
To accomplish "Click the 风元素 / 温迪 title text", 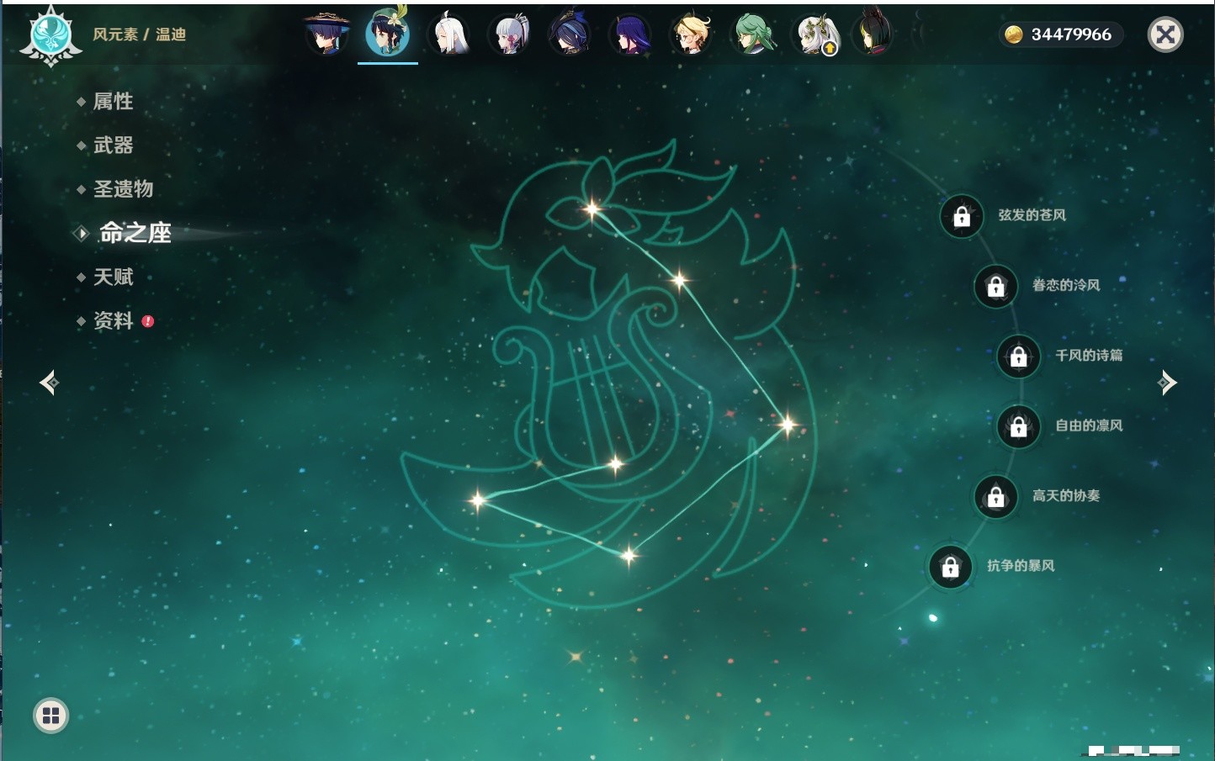I will pos(139,34).
